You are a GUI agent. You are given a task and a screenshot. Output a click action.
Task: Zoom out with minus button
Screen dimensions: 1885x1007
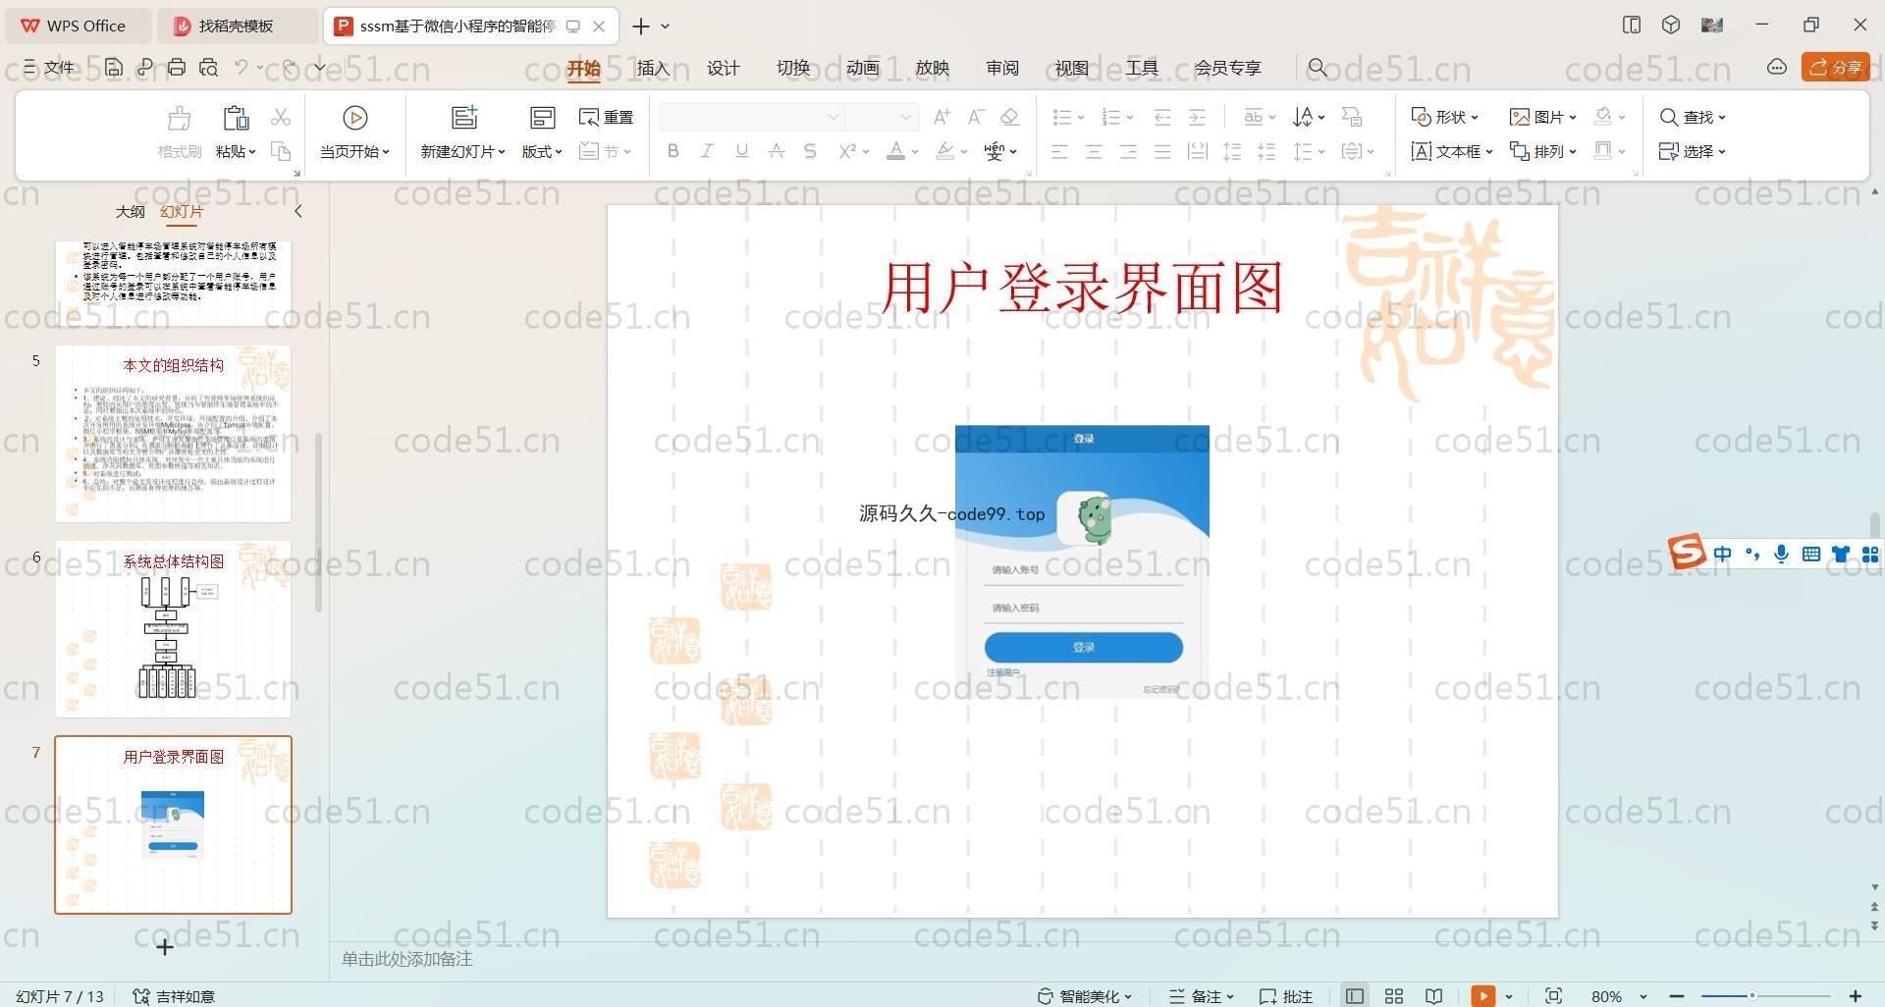pos(1677,996)
